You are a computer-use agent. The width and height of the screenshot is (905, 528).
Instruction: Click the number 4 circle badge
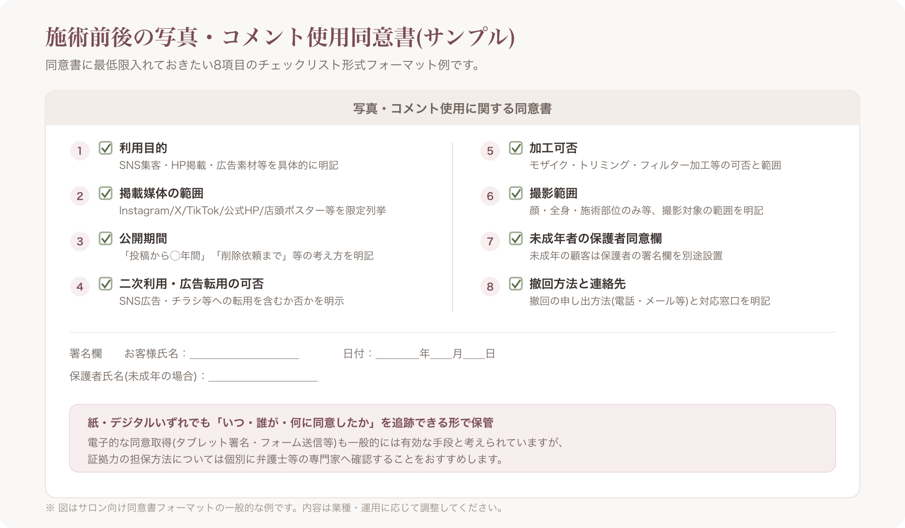point(80,287)
